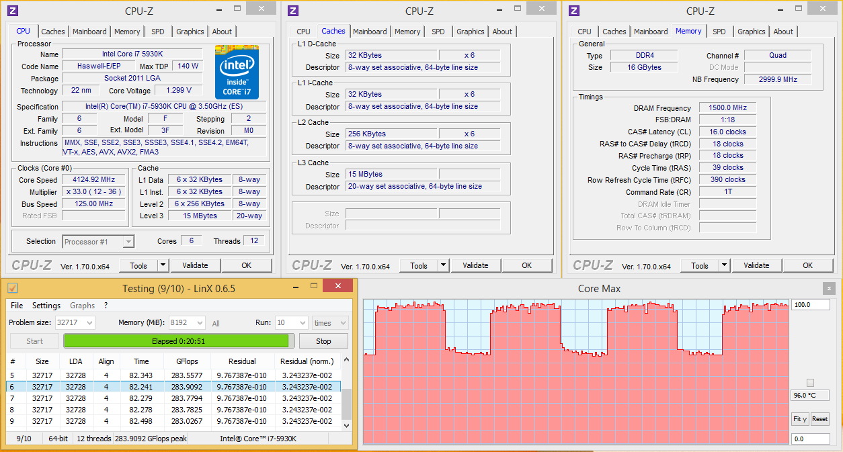Select the SPD tab in the window showing the Memory tab

(x=719, y=32)
